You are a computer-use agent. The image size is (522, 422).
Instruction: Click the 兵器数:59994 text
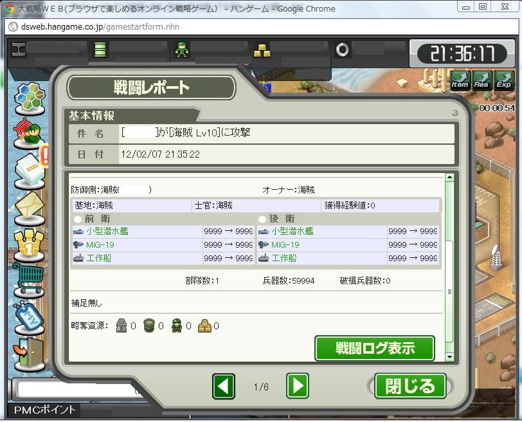pos(288,280)
